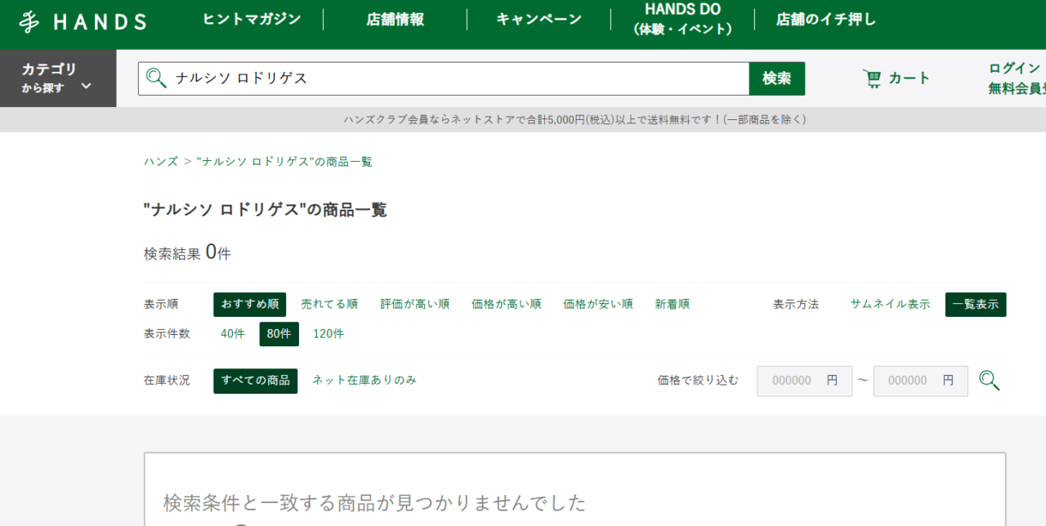The image size is (1046, 526).
Task: Click the free shipping notice banner text
Action: tap(574, 119)
